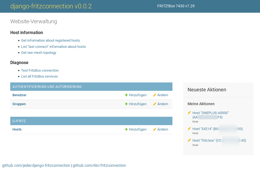Click FRITZ!Box 7430 v7.29 header text

tap(176, 6)
